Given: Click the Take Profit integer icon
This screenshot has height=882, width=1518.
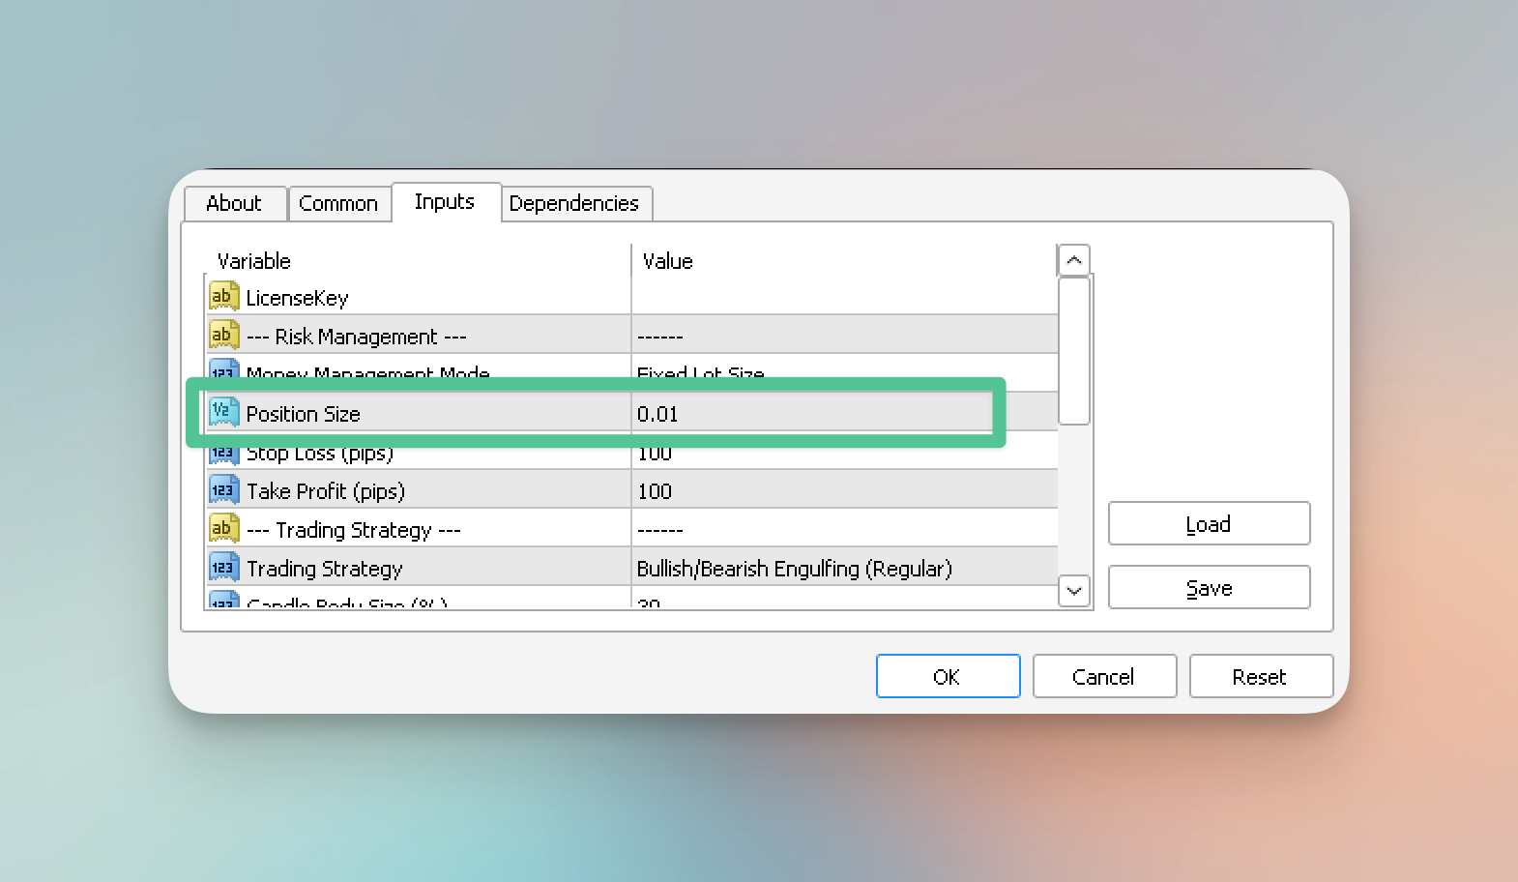Looking at the screenshot, I should click(x=223, y=489).
